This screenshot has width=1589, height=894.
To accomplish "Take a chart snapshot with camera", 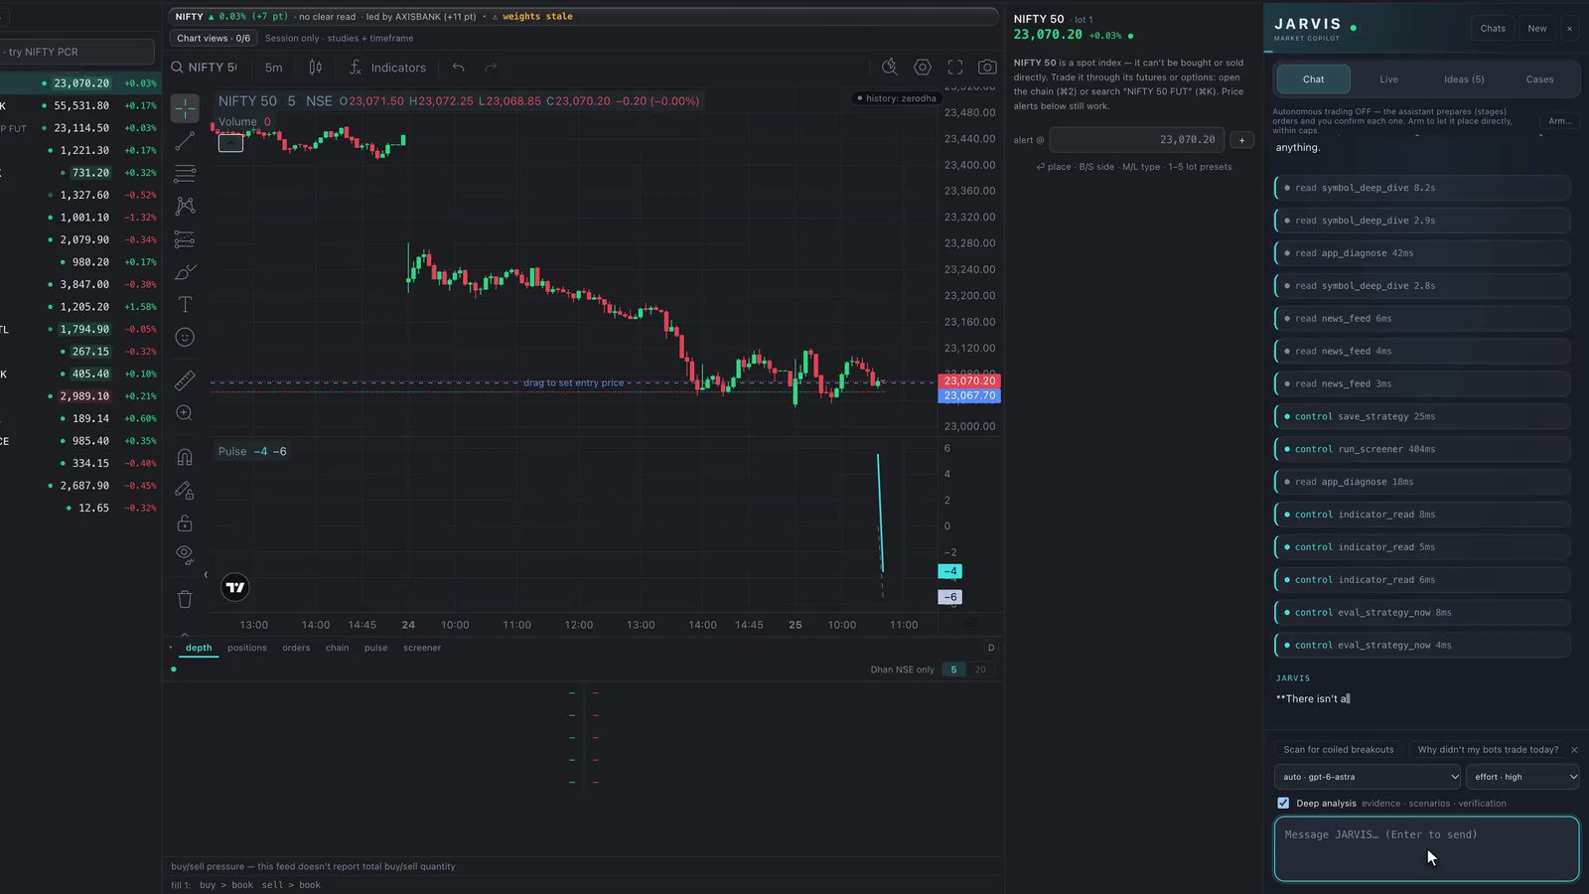I will click(x=987, y=68).
